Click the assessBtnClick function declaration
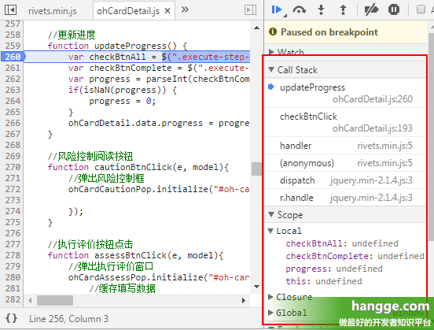The width and height of the screenshot is (434, 330). pyautogui.click(x=135, y=255)
